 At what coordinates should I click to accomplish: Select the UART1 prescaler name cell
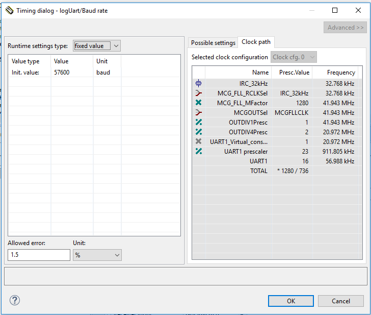(238, 152)
